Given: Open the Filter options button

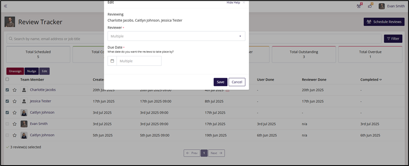Looking at the screenshot, I should point(393,38).
